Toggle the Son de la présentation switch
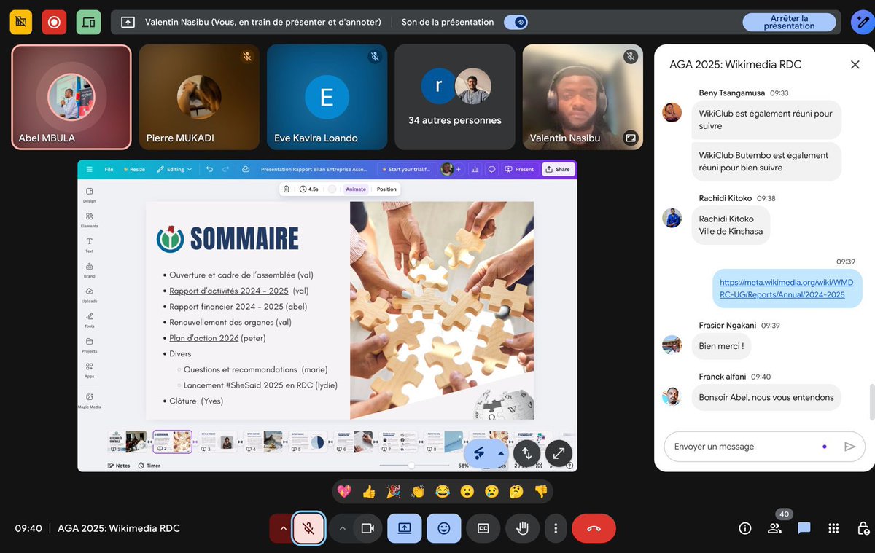 pos(516,23)
